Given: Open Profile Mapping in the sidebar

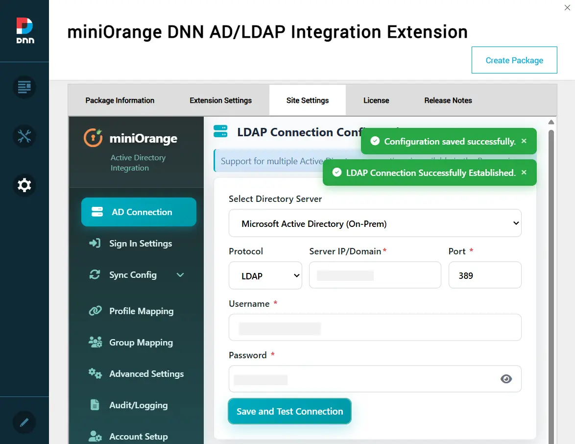Looking at the screenshot, I should coord(139,311).
